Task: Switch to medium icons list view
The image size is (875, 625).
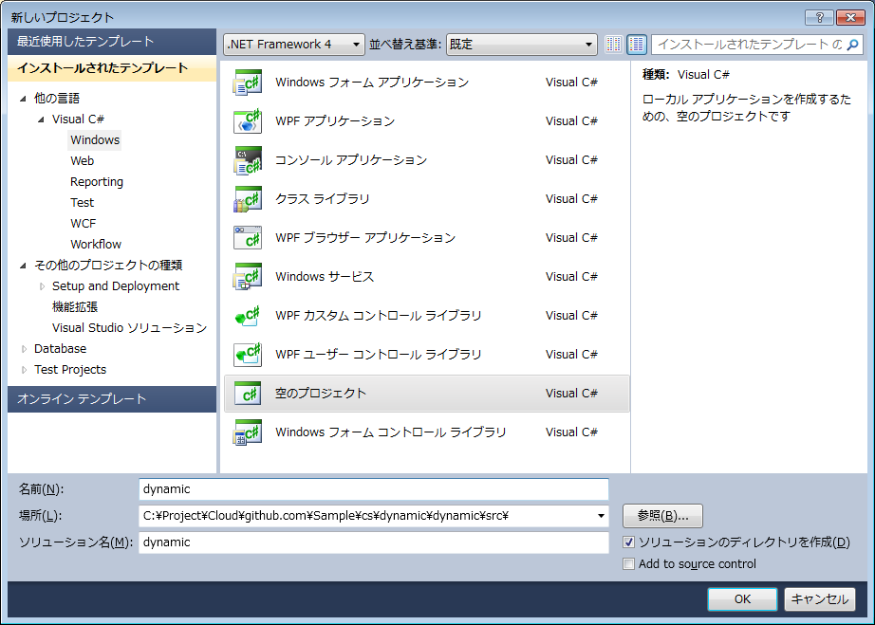Action: pos(637,44)
